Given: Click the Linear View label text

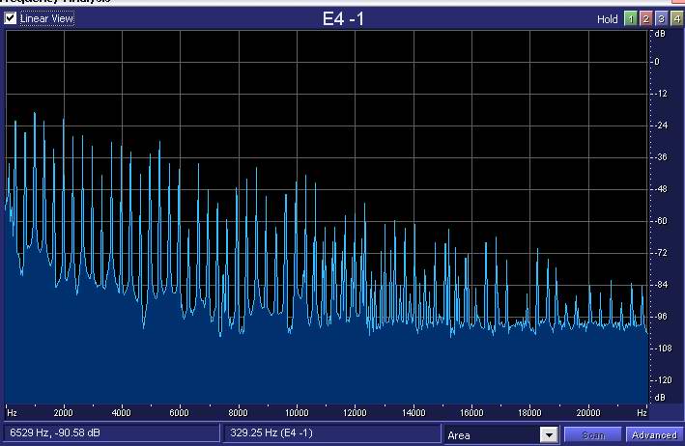Looking at the screenshot, I should pyautogui.click(x=46, y=18).
